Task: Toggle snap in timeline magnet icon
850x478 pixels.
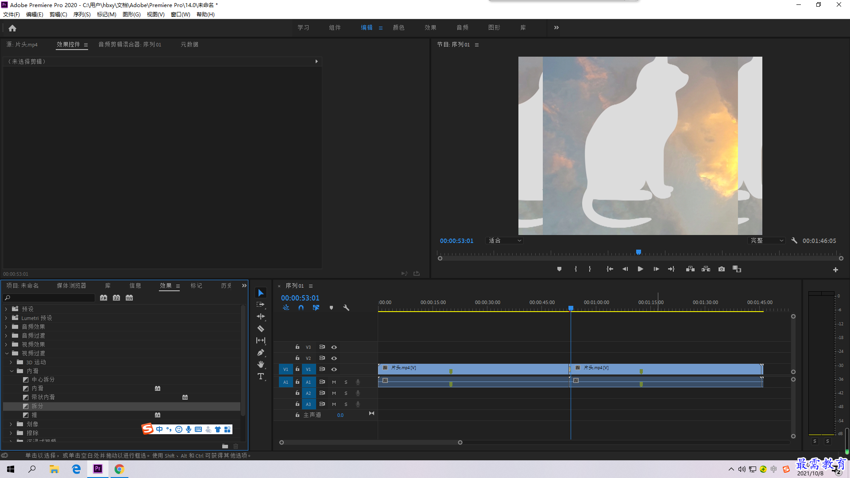Action: point(301,308)
